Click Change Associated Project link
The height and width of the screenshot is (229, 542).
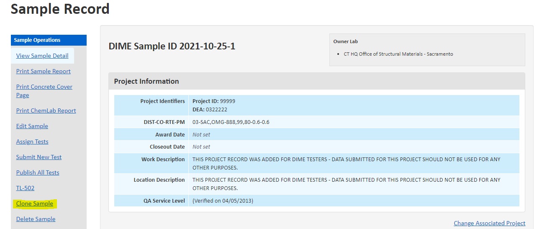pyautogui.click(x=489, y=223)
